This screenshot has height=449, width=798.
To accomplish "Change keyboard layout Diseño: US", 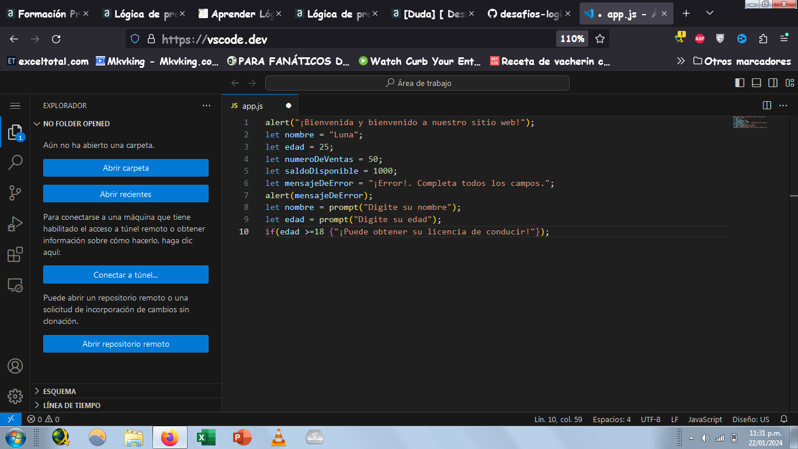I will pyautogui.click(x=751, y=419).
